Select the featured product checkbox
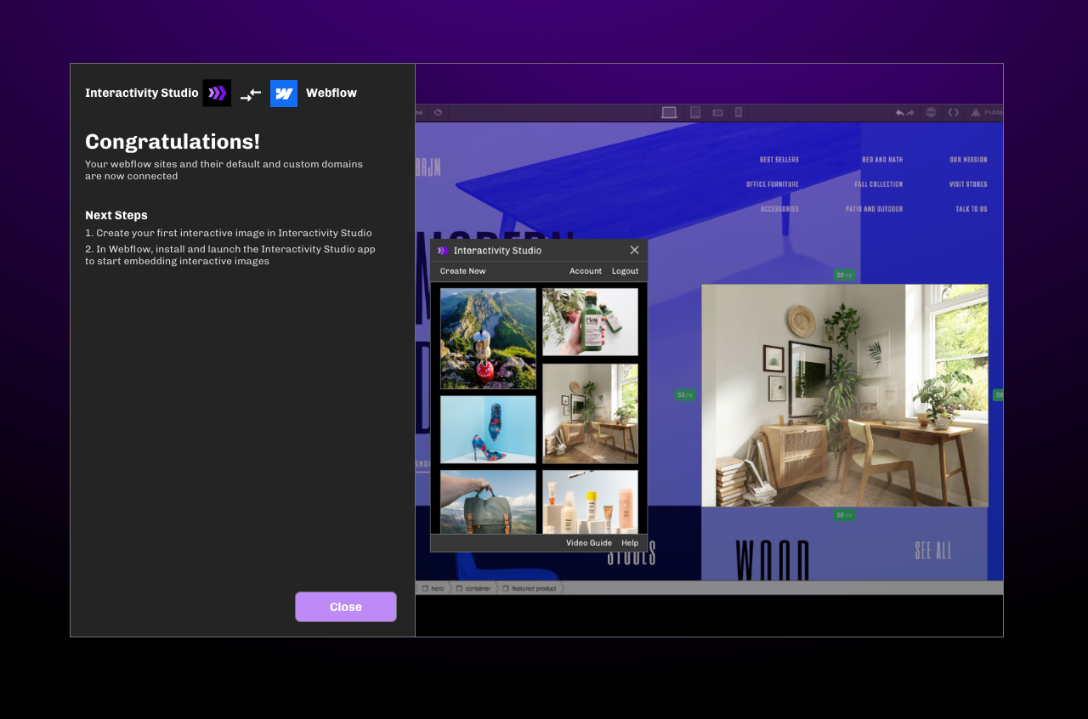1088x719 pixels. (x=506, y=587)
